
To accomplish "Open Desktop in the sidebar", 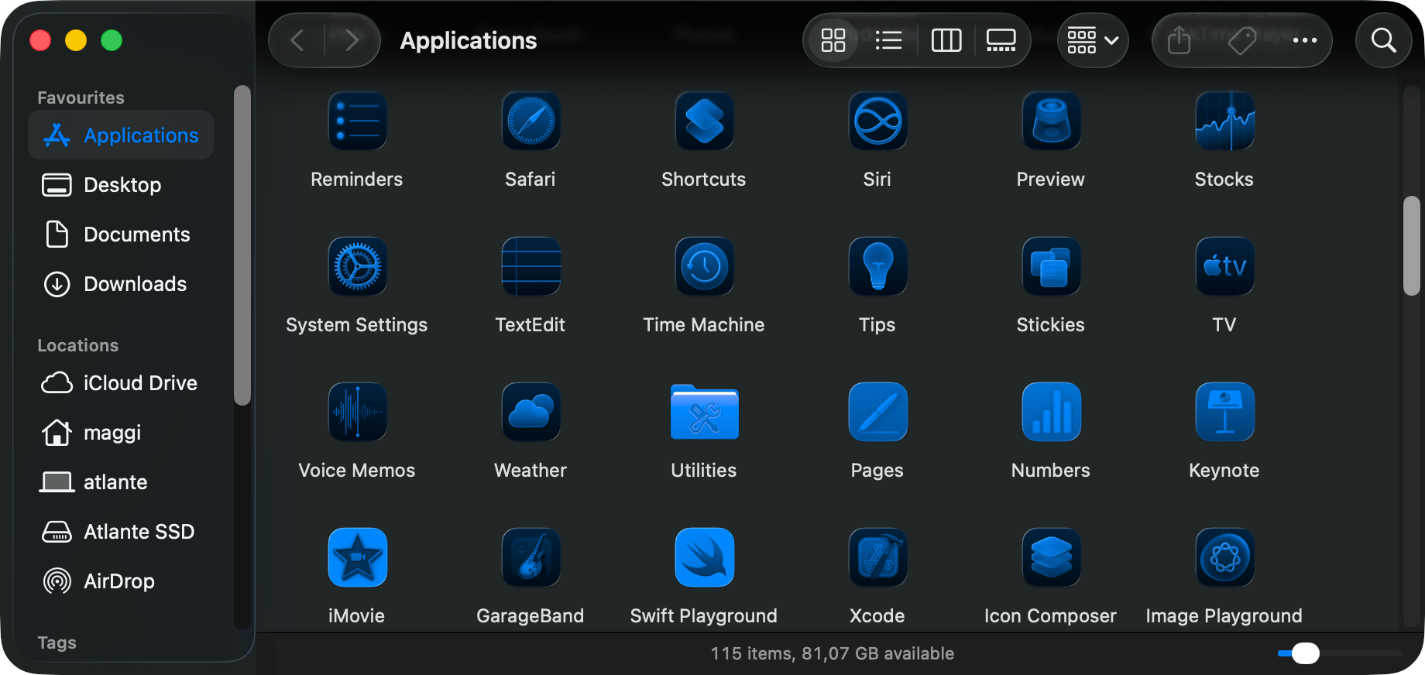I will tap(121, 185).
